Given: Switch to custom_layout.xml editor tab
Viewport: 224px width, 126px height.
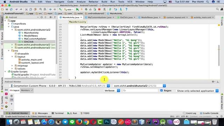Looking at the screenshot, I should pos(176,17).
